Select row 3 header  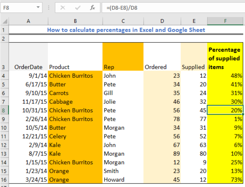[4, 57]
